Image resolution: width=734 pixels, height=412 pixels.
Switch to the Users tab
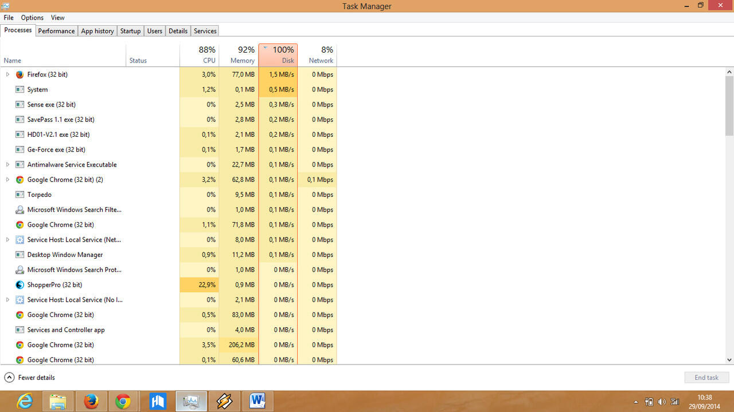155,31
